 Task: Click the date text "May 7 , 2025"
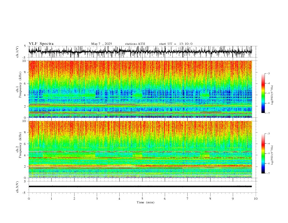(101, 44)
